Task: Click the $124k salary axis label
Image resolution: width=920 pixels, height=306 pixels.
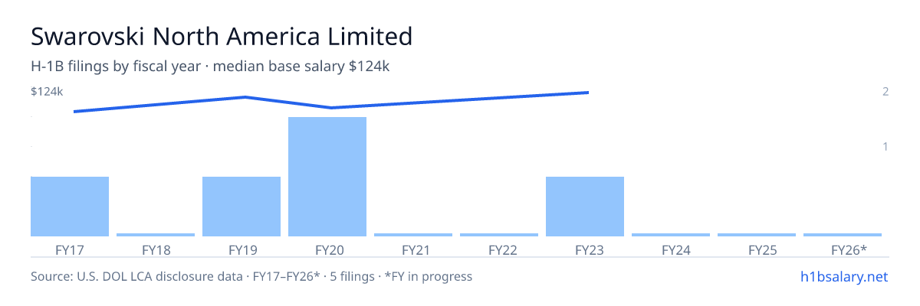Action: coord(47,92)
